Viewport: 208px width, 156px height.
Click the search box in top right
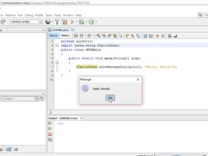point(203,15)
